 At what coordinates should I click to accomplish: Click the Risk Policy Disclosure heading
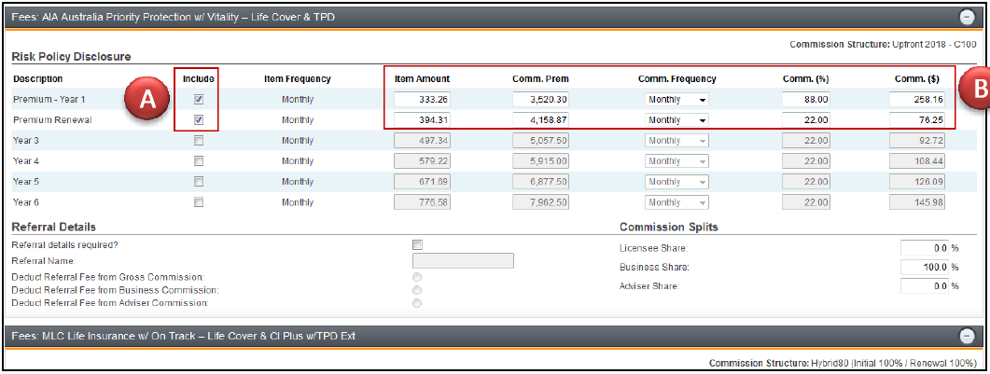pyautogui.click(x=71, y=57)
